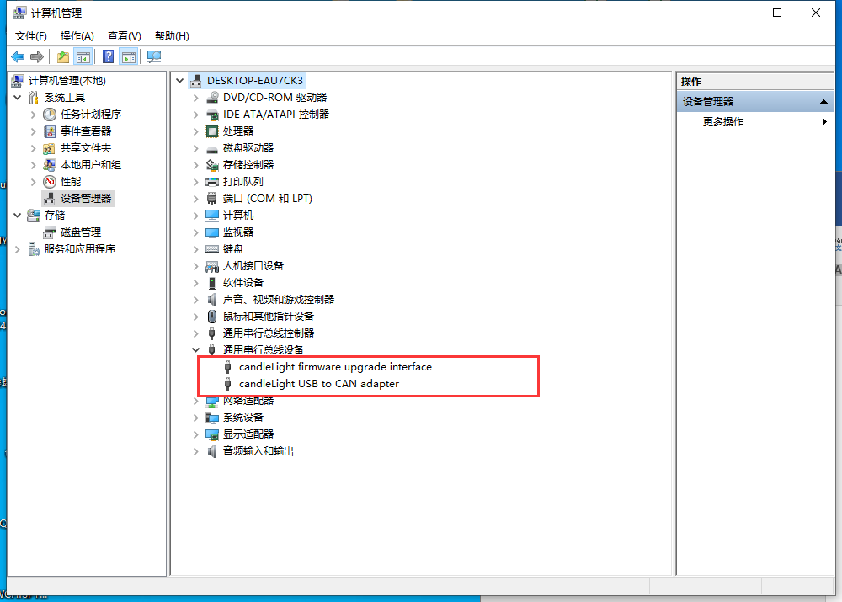The height and width of the screenshot is (602, 842).
Task: Expand the 任务计划程序 node
Action: [x=34, y=114]
